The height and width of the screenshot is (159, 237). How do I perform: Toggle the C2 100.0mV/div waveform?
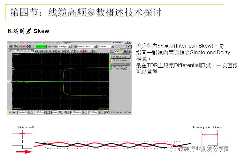tap(120, 60)
